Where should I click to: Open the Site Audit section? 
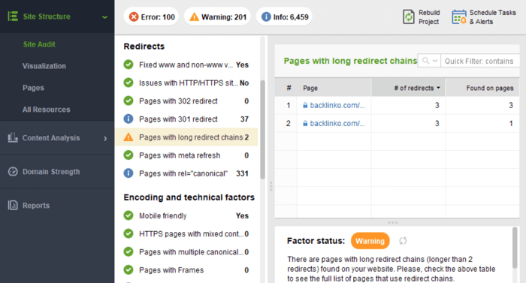pos(39,44)
